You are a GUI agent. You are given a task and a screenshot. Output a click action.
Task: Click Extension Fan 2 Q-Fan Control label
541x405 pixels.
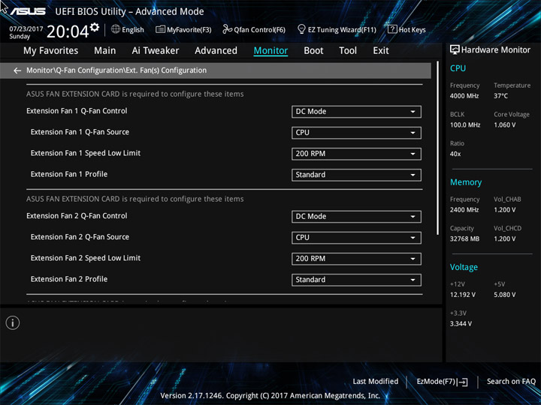click(77, 216)
